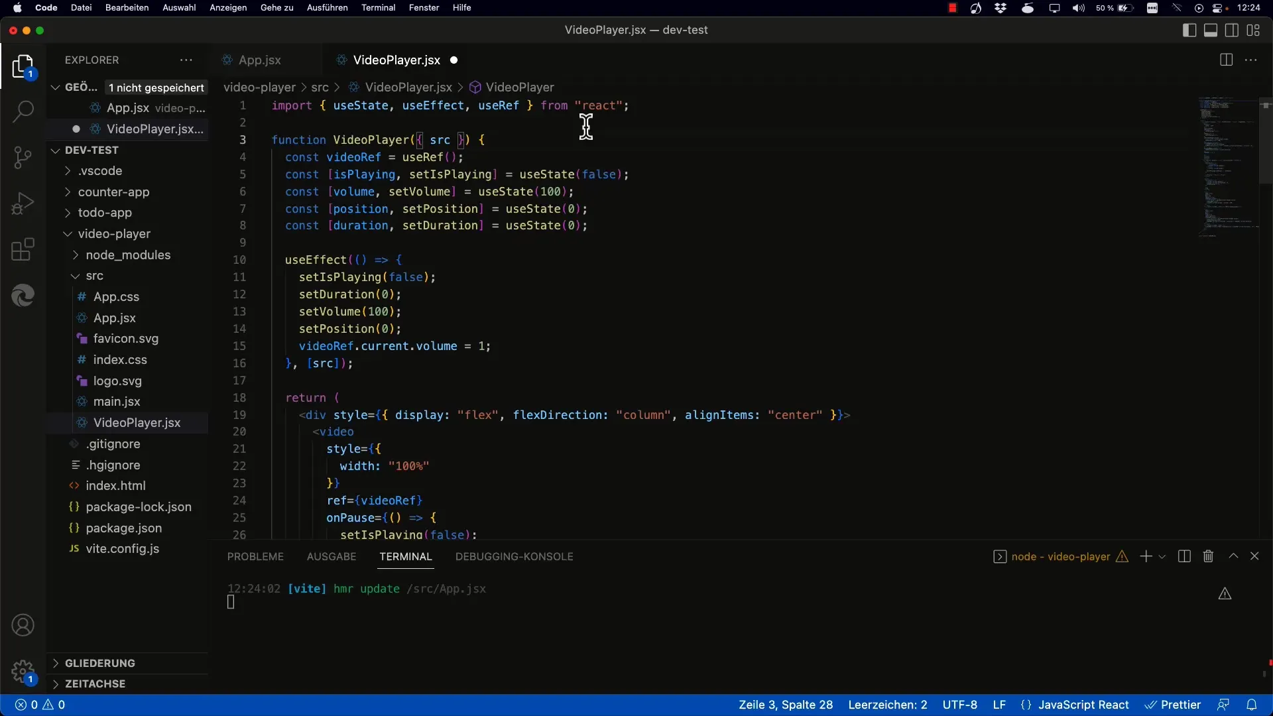
Task: Kill terminal with the trash icon
Action: [x=1208, y=556]
